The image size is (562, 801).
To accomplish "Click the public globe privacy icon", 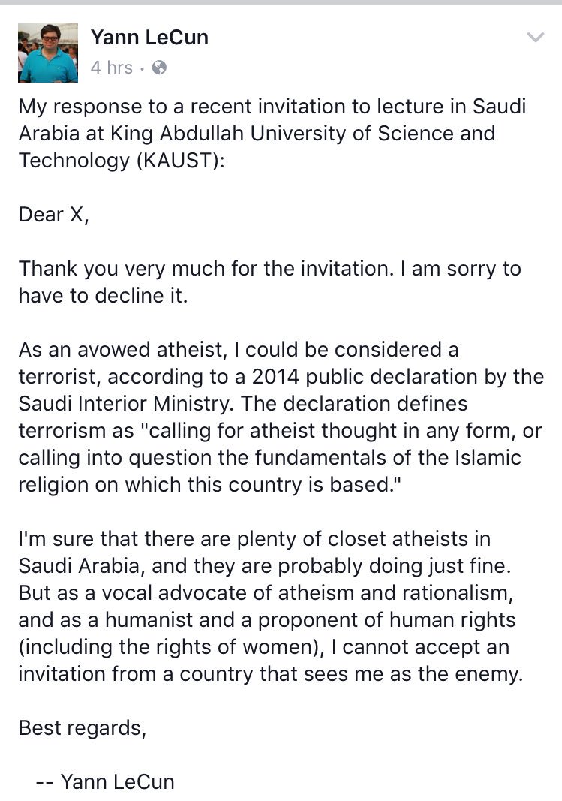I will point(159,68).
